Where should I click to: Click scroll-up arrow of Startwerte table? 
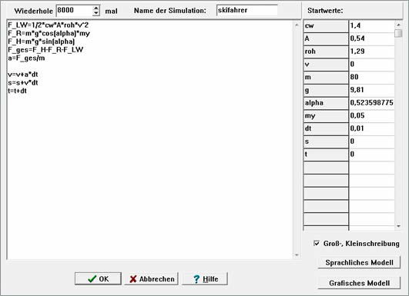tap(398, 25)
